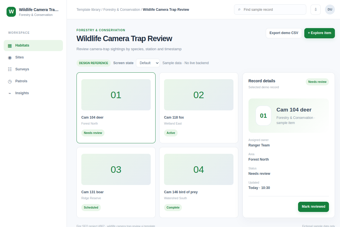This screenshot has height=227, width=340.
Task: Click the Mark reviewed button
Action: click(313, 207)
